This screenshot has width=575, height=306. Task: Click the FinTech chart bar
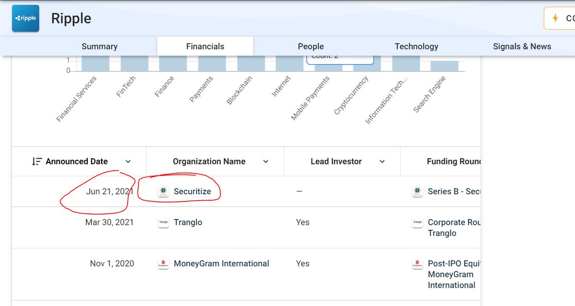coord(134,63)
